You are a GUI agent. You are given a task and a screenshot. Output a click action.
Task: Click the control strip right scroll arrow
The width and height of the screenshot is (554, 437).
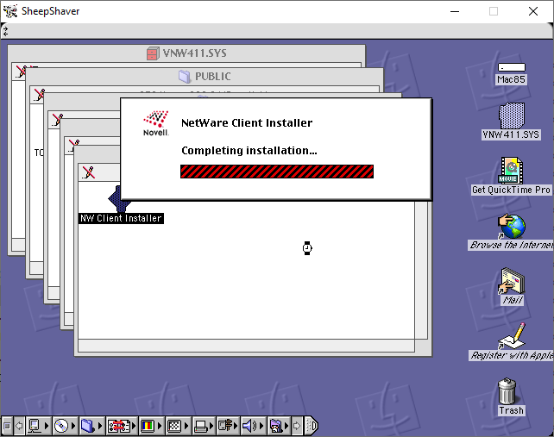tap(297, 426)
